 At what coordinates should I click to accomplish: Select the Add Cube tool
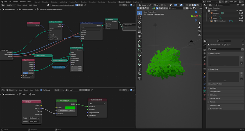pyautogui.click(x=140, y=51)
